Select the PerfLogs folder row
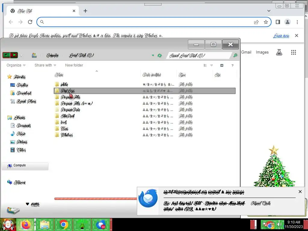This screenshot has height=231, width=308. (145, 91)
